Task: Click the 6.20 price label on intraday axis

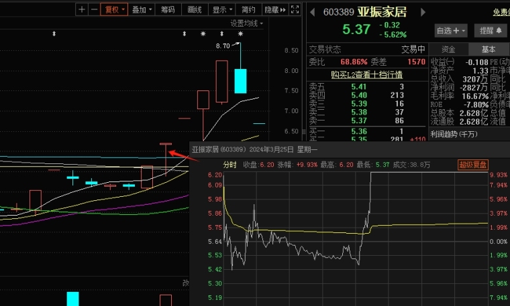Action: pyautogui.click(x=215, y=175)
